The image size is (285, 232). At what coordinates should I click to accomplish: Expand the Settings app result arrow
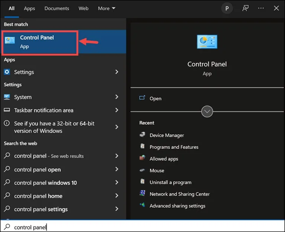tap(117, 72)
